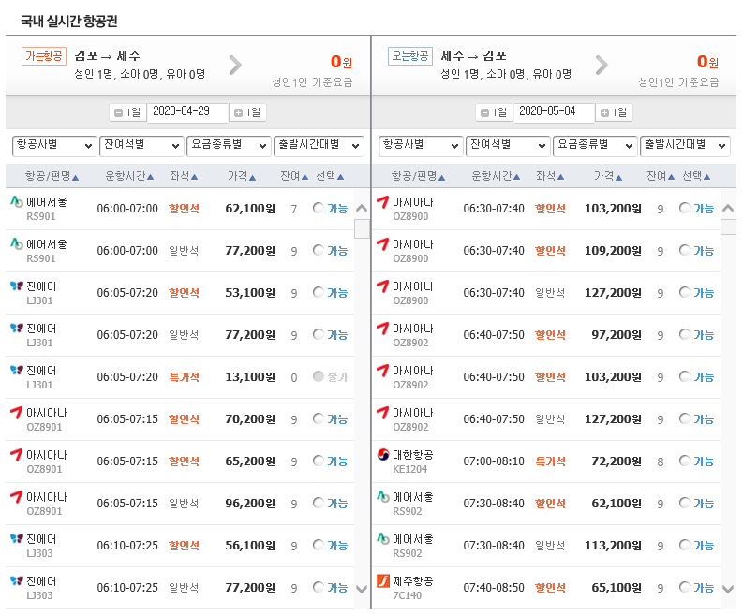Select LJ303 56,100원 discount seat radio

tap(319, 545)
